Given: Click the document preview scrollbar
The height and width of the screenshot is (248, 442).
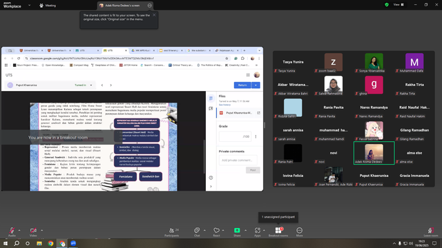Looking at the screenshot, I should pos(204,156).
